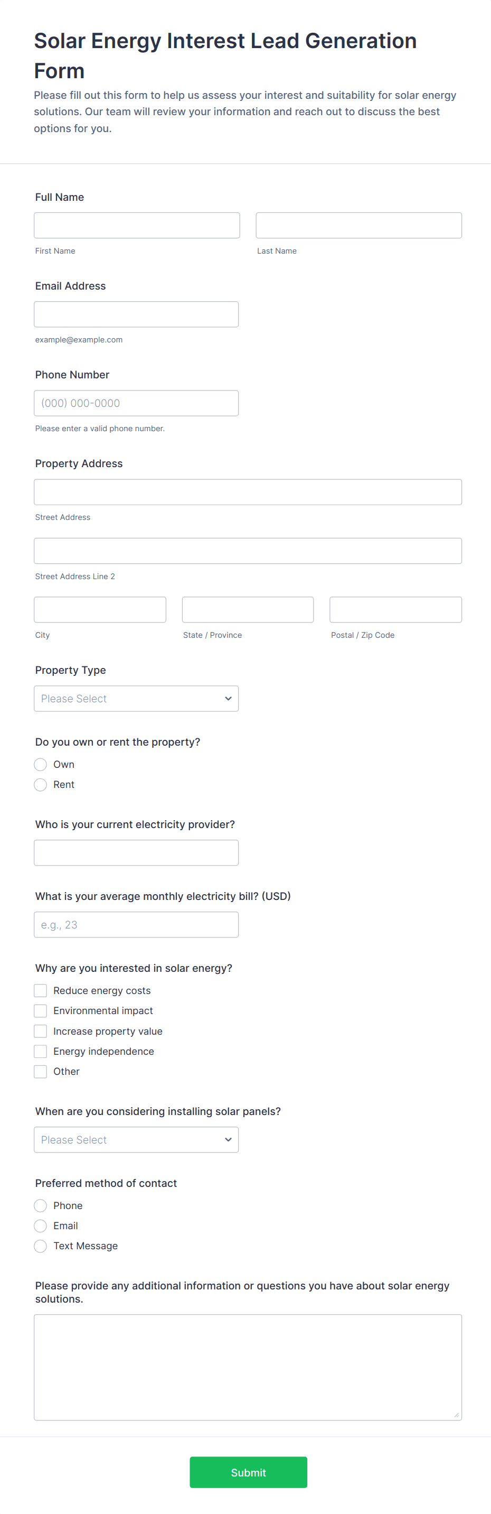Focus the Email Address field
Screen dimensions: 491x1514
tap(136, 314)
